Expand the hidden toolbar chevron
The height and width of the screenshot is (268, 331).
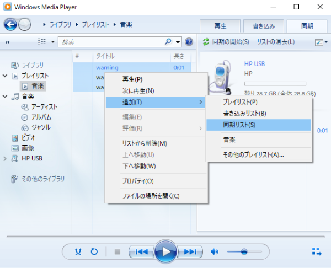[x=8, y=42]
